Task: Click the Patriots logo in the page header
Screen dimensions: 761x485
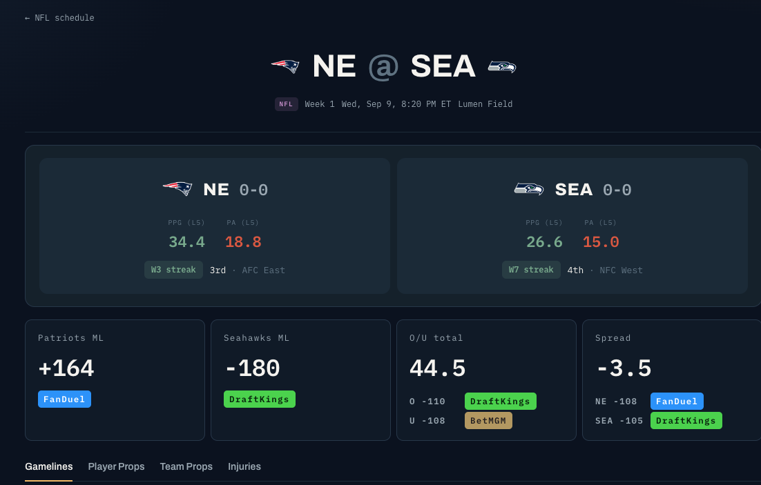Action: point(285,66)
